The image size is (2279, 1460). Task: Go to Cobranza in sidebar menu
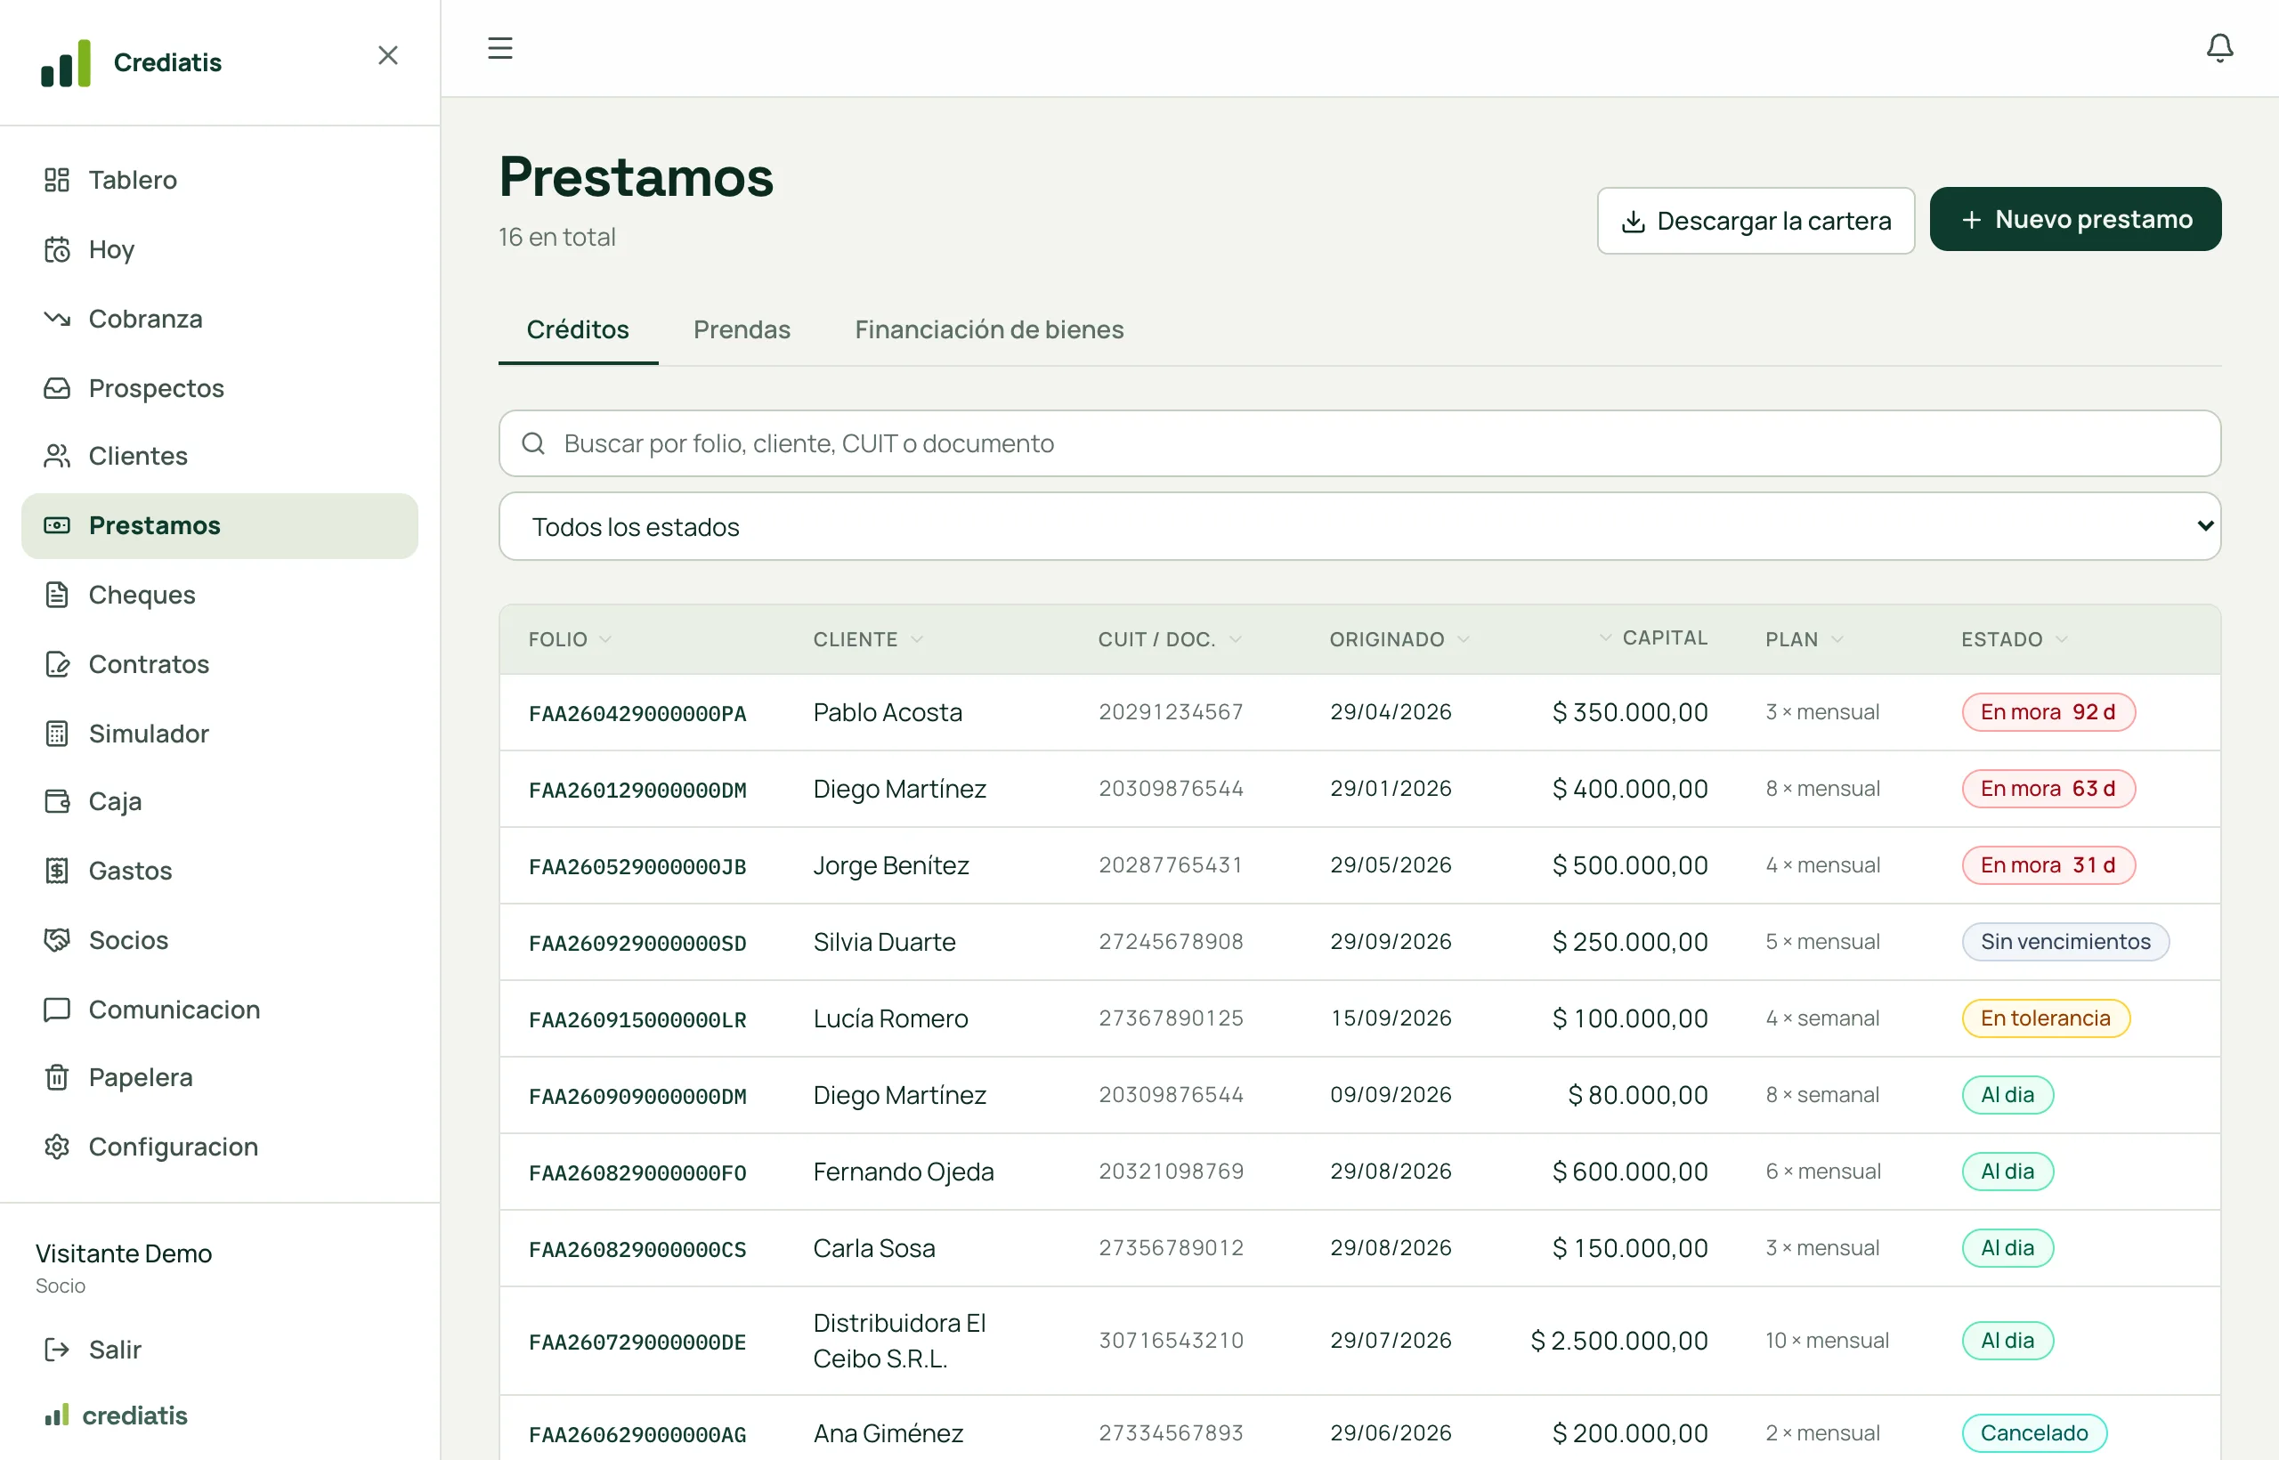[x=219, y=319]
